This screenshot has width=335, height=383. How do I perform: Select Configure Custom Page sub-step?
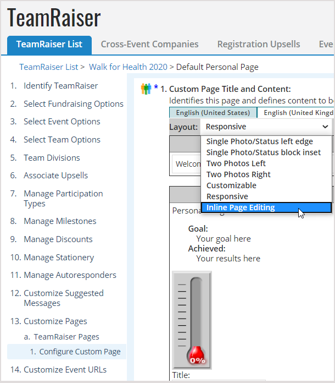tap(80, 352)
